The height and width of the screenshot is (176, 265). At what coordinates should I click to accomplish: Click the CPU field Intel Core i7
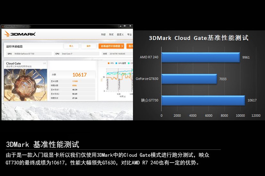(x=77, y=54)
